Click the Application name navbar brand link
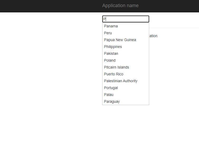199x166 pixels. coord(120,6)
